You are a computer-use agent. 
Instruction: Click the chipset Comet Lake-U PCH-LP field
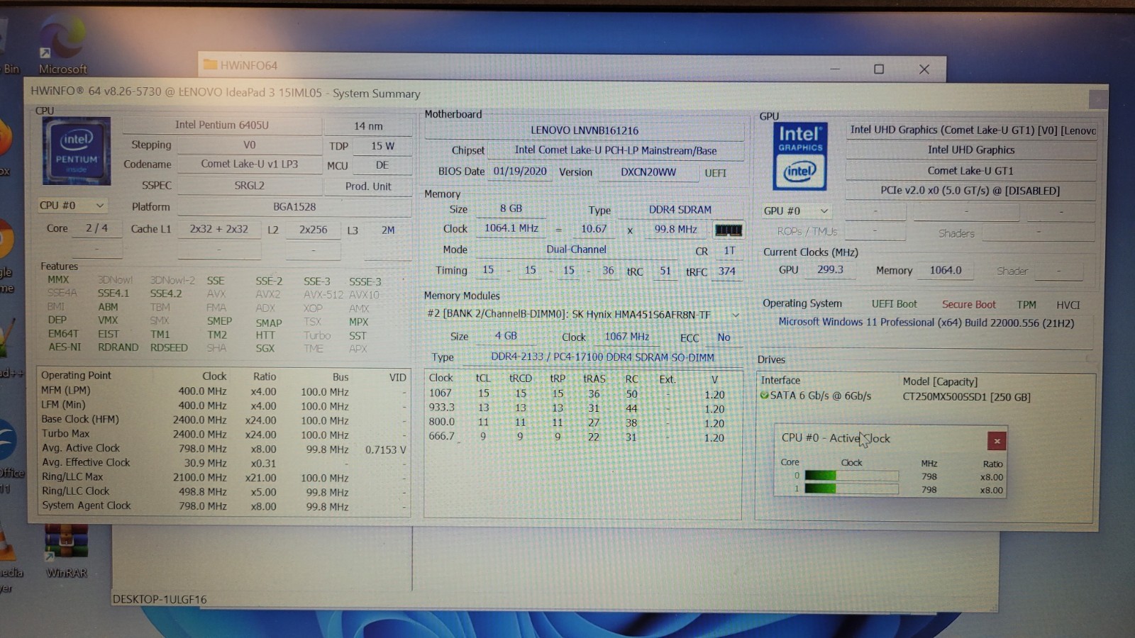pos(616,150)
